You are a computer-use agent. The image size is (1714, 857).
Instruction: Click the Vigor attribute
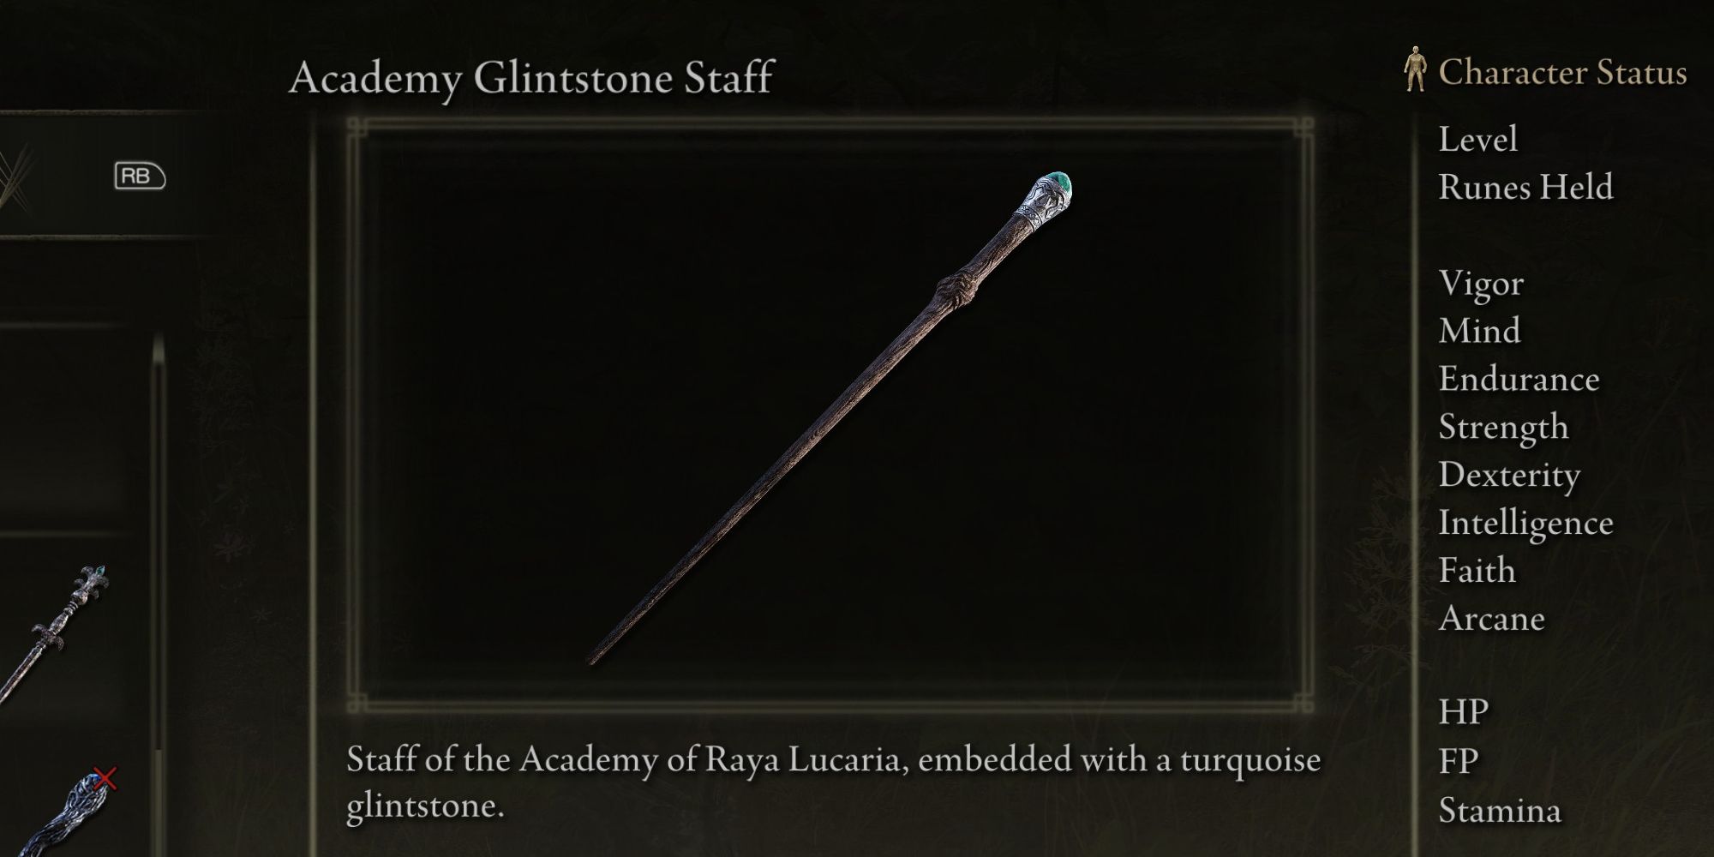[1481, 284]
